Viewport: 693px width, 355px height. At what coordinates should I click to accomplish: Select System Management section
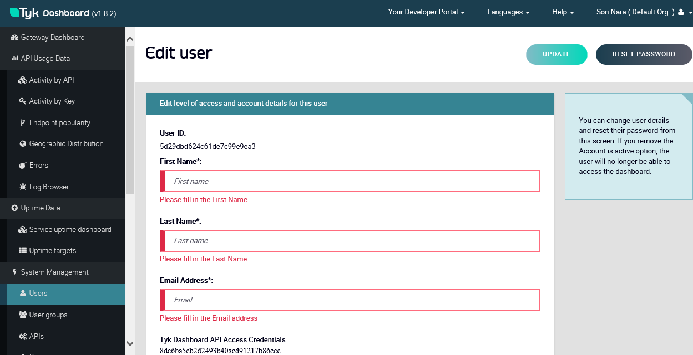[x=63, y=272]
